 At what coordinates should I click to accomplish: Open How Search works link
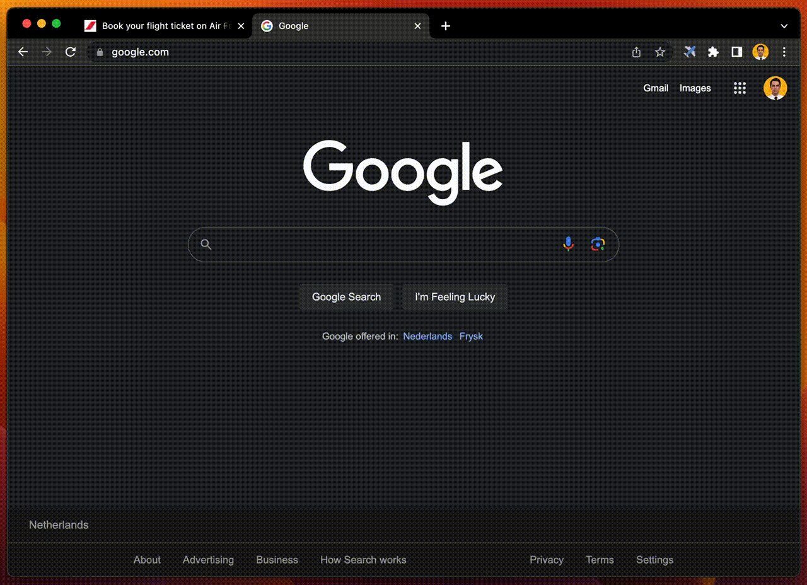point(363,560)
